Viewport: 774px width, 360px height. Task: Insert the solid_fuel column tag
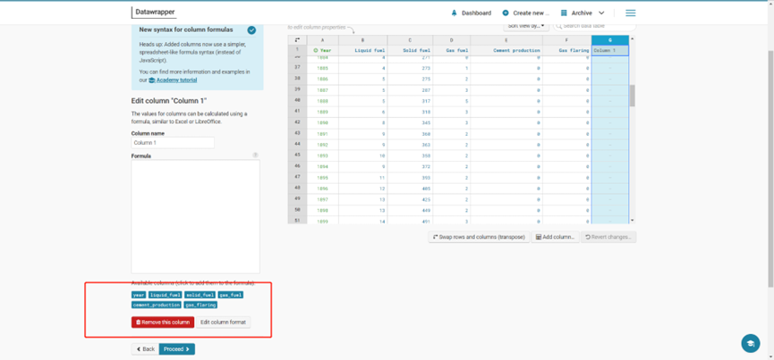point(200,295)
